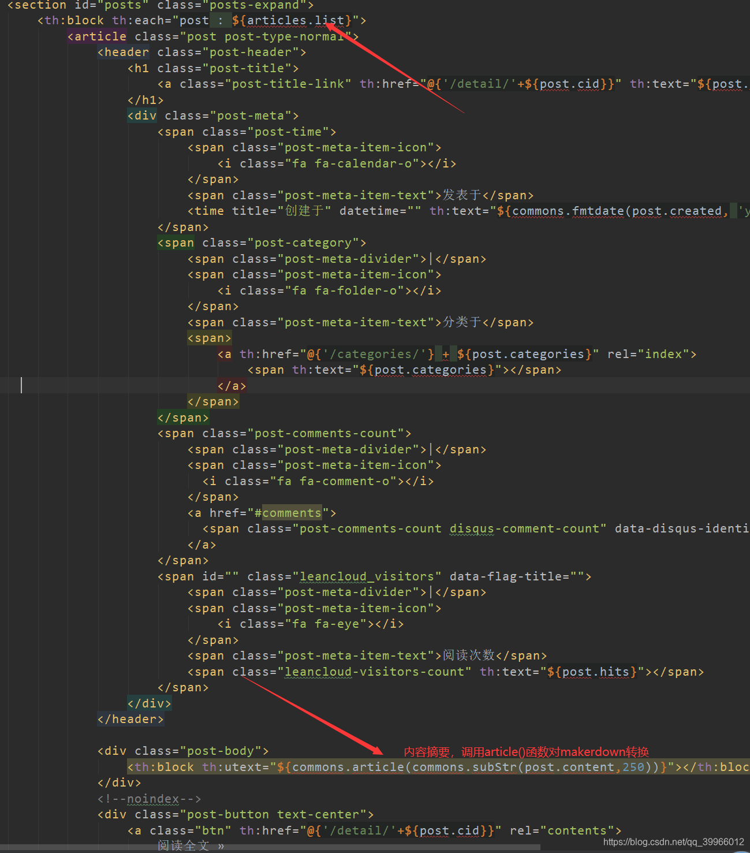Click the "fa fa-folder-o" icon class
The image size is (750, 853).
(x=345, y=290)
